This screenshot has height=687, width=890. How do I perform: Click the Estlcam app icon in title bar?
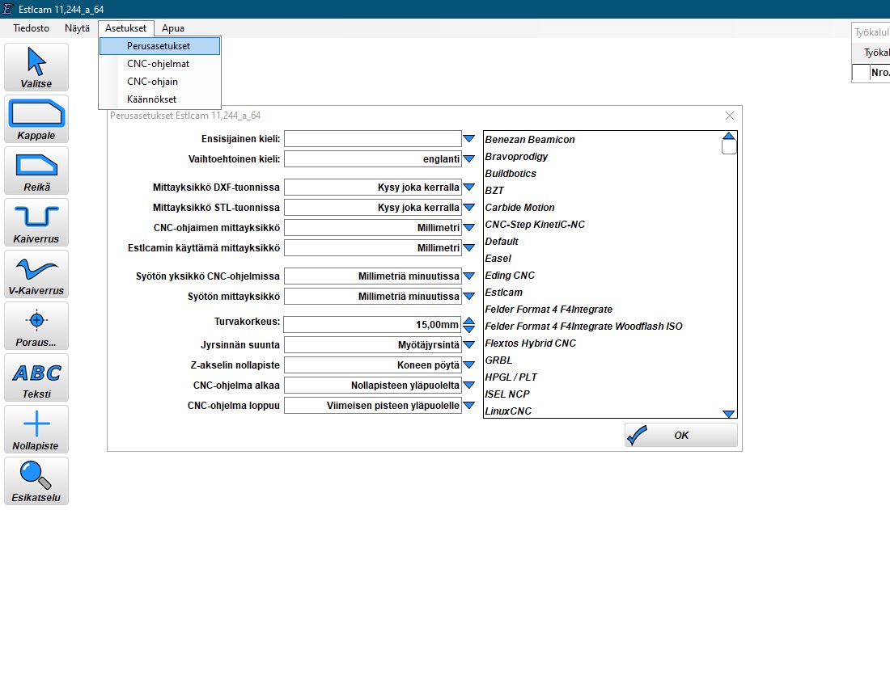(8, 9)
